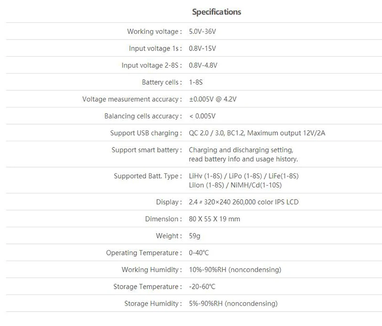Viewport: 382px width, 326px height.
Task: Click the Support smart battery label
Action: coord(147,150)
